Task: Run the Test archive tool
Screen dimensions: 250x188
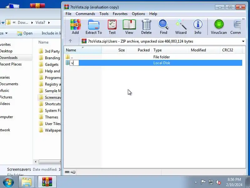Action: 112,27
